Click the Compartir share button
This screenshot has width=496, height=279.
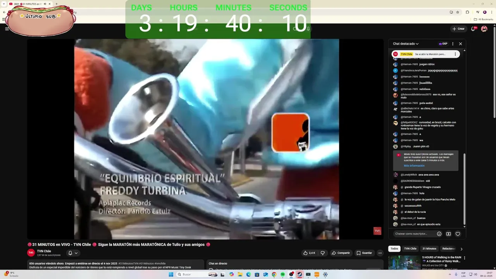click(341, 253)
